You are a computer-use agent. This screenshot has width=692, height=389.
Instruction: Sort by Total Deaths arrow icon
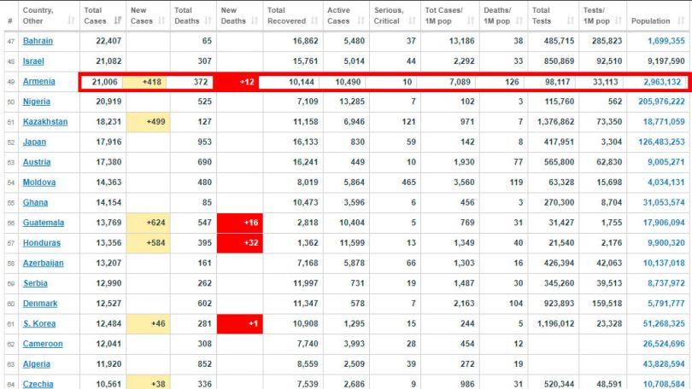coord(208,20)
